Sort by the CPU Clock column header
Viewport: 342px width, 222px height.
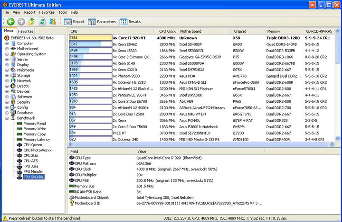[x=165, y=31]
